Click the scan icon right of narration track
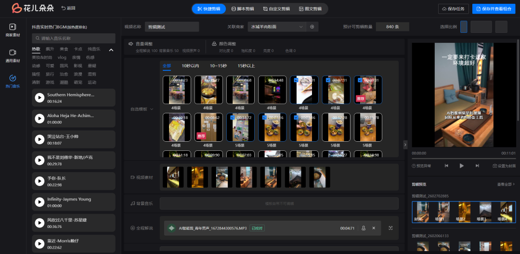 pos(390,228)
